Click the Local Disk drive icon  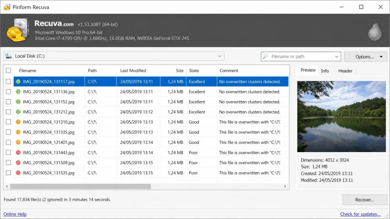(x=9, y=56)
